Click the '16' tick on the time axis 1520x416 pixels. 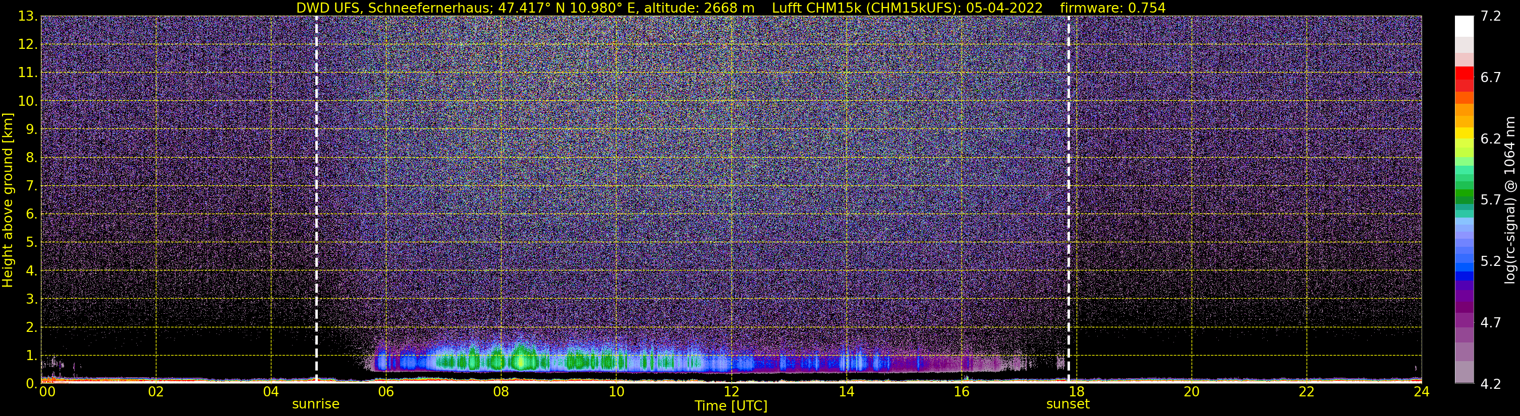coord(961,392)
